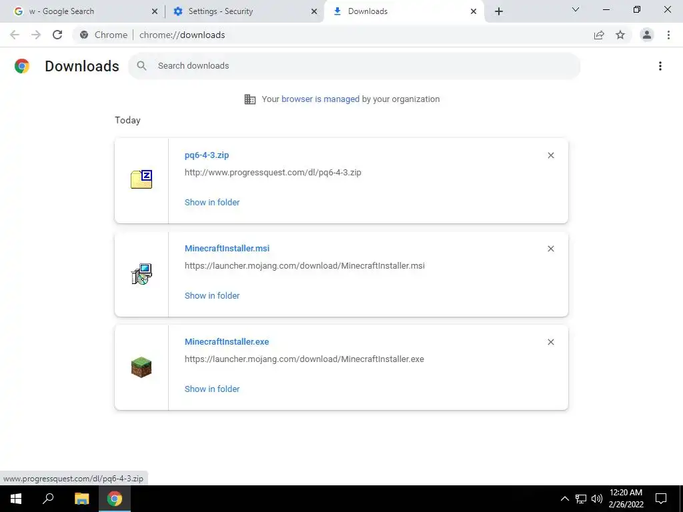Open the MinecraftInstaller.exe file link
683x512 pixels.
227,342
